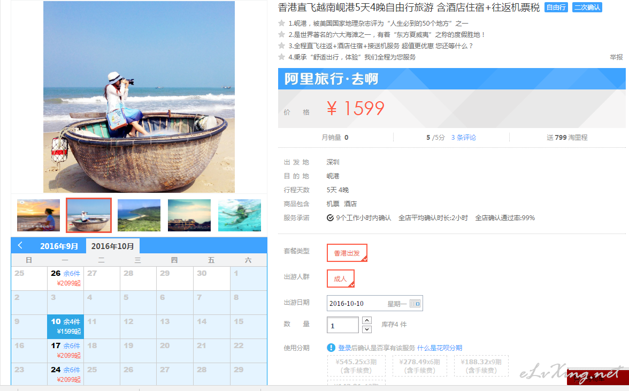The width and height of the screenshot is (629, 391).
Task: Switch to the 2016年10月 calendar tab
Action: (x=112, y=246)
